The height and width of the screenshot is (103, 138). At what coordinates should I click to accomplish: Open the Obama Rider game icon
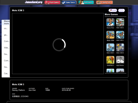(110, 22)
